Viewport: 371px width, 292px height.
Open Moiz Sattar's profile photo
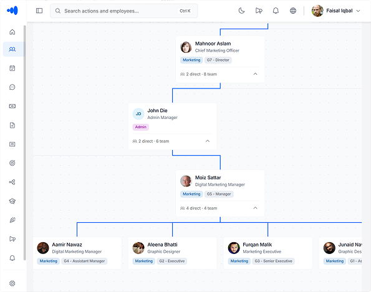click(x=186, y=181)
